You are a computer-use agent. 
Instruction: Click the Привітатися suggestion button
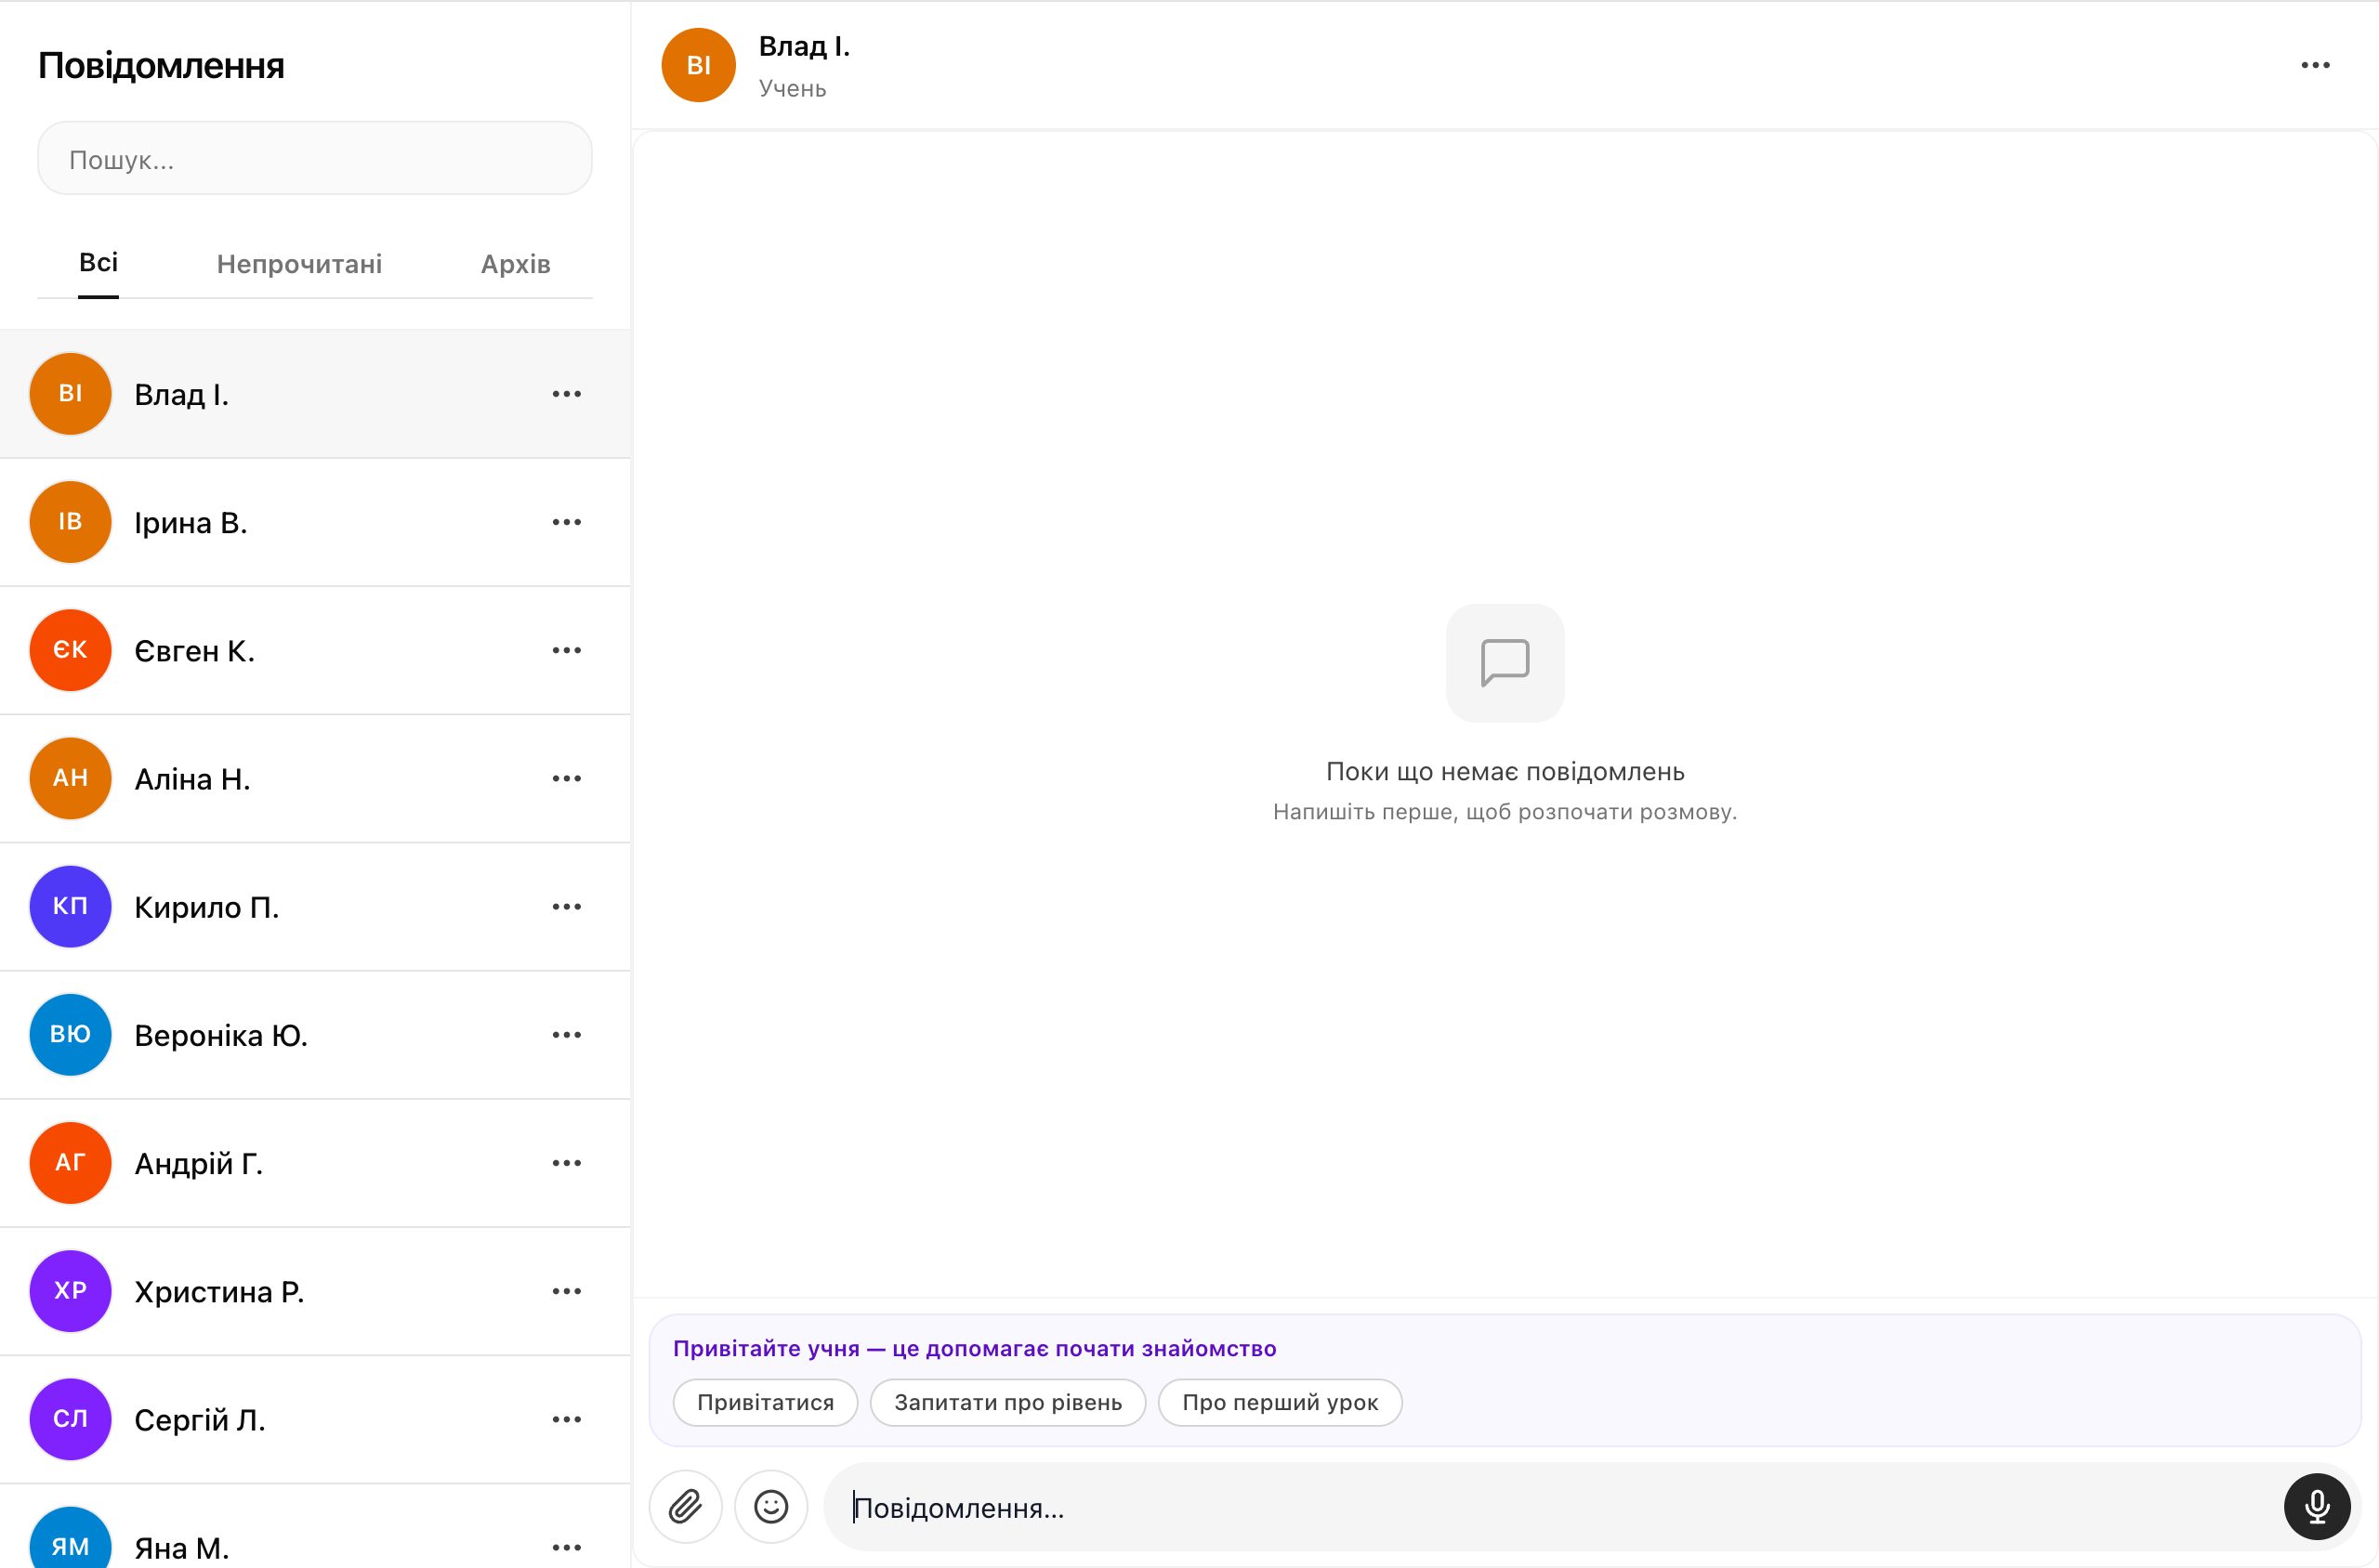[766, 1402]
